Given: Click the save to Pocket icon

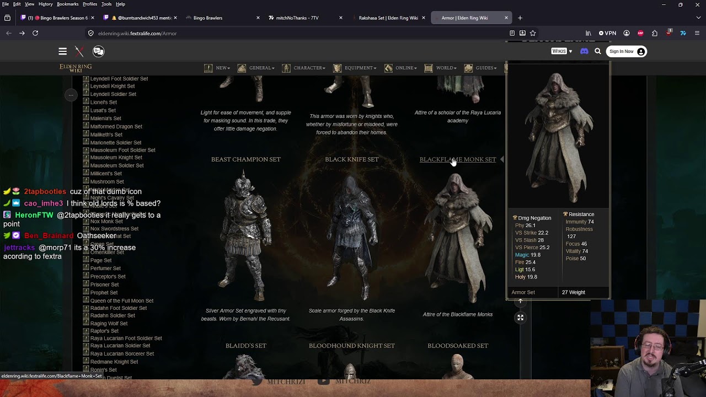Looking at the screenshot, I should pyautogui.click(x=522, y=33).
